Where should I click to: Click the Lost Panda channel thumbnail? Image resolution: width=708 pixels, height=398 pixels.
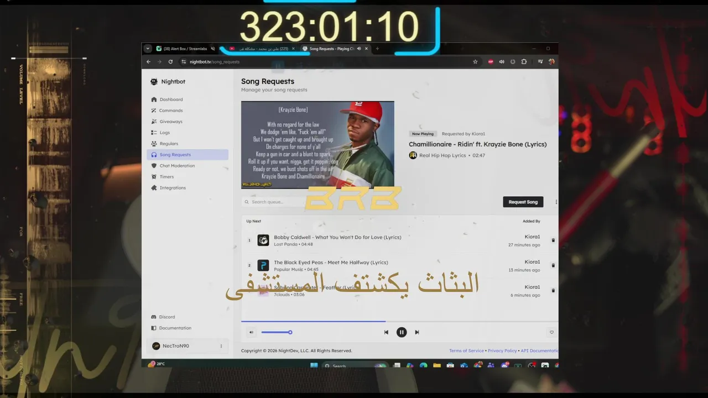pyautogui.click(x=263, y=240)
